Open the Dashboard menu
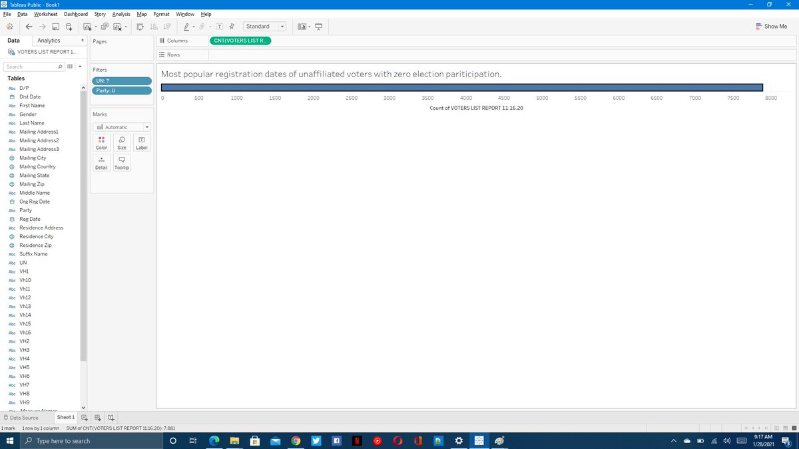The height and width of the screenshot is (449, 799). click(76, 14)
